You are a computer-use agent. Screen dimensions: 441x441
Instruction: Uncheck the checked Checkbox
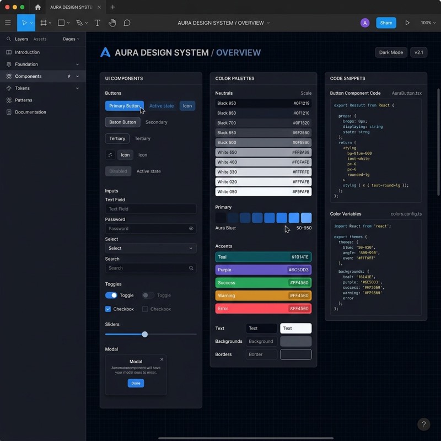click(x=108, y=309)
